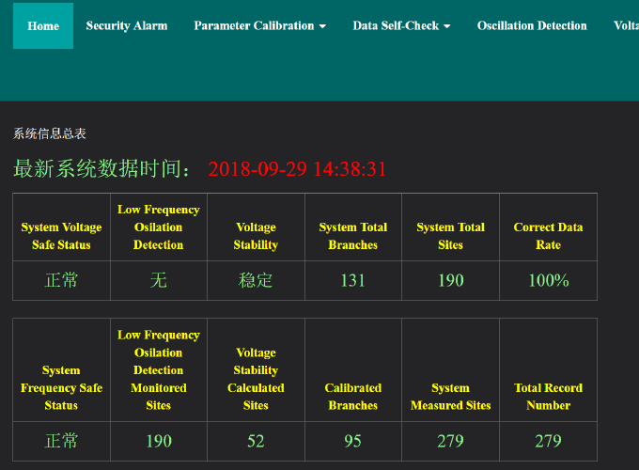Open the Home navigation tab
This screenshot has height=470, width=639.
(43, 25)
